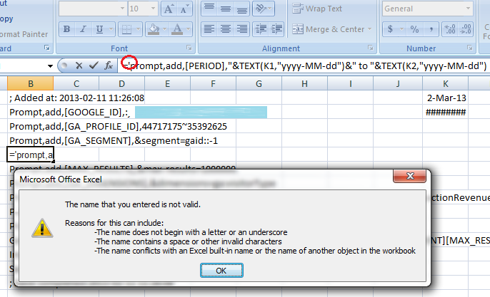Toggle Bold formatting
490x297 pixels.
point(66,29)
